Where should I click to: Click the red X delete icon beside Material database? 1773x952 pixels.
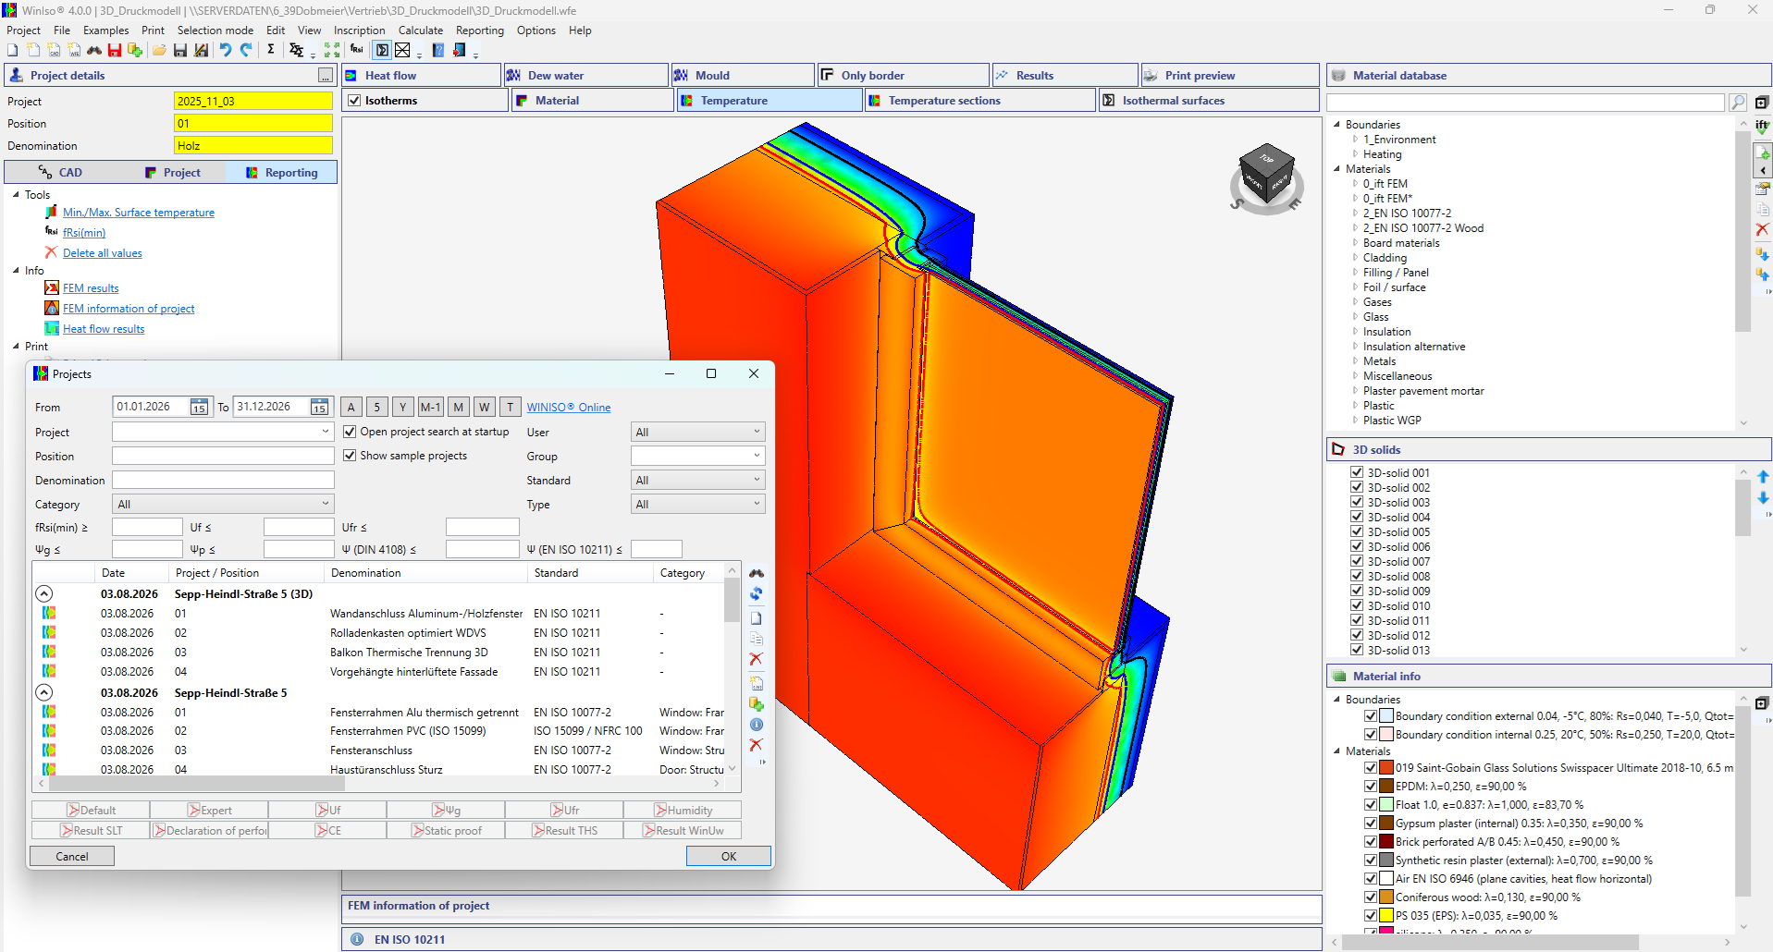click(1762, 229)
